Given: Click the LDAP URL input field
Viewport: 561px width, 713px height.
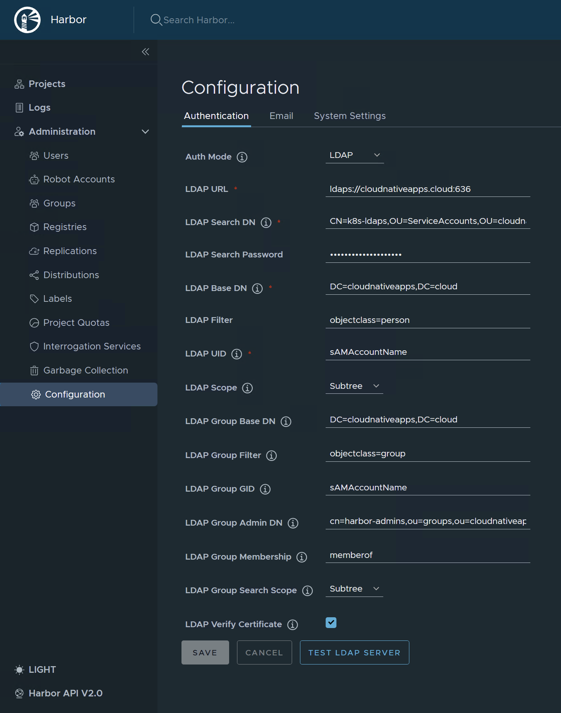Looking at the screenshot, I should [428, 189].
